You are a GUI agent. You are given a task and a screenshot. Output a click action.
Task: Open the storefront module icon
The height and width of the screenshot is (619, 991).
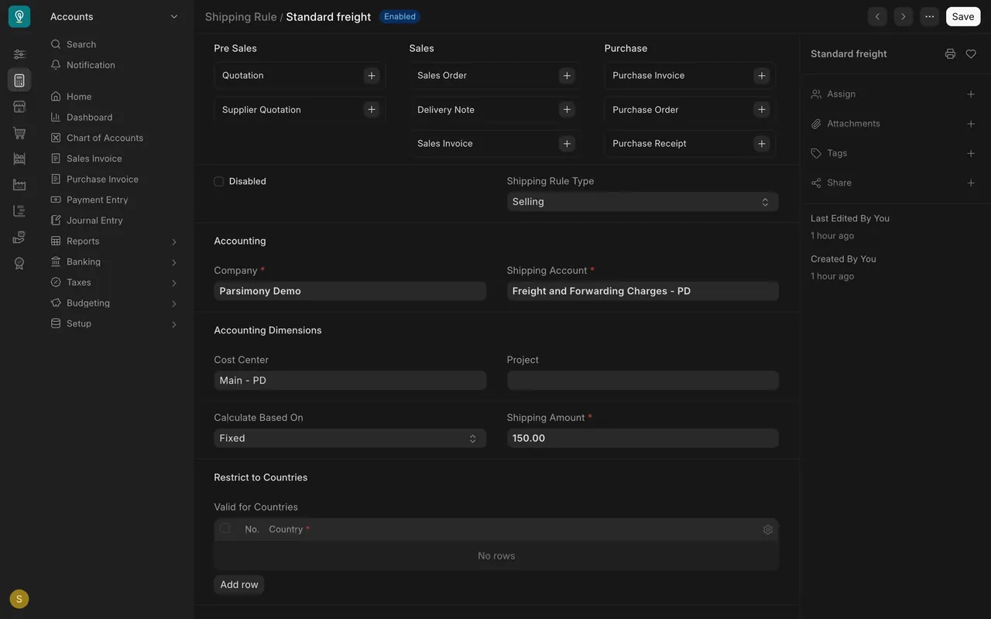coord(19,107)
